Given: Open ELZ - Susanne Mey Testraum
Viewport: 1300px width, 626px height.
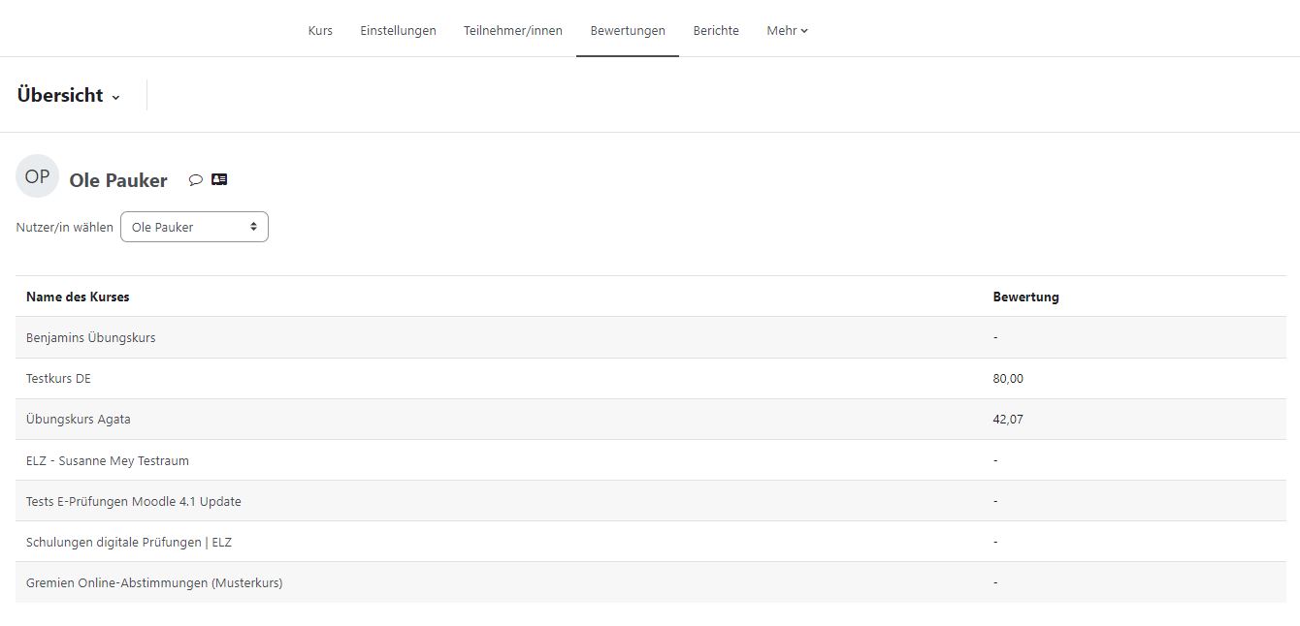Looking at the screenshot, I should click(108, 460).
